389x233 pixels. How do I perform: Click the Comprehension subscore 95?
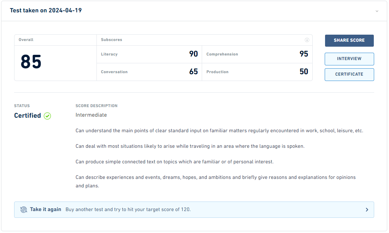click(303, 54)
